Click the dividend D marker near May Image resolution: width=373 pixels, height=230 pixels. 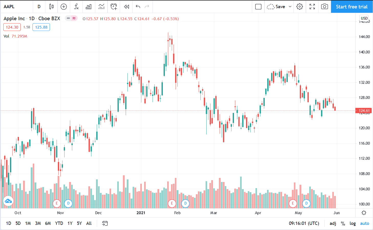click(306, 204)
